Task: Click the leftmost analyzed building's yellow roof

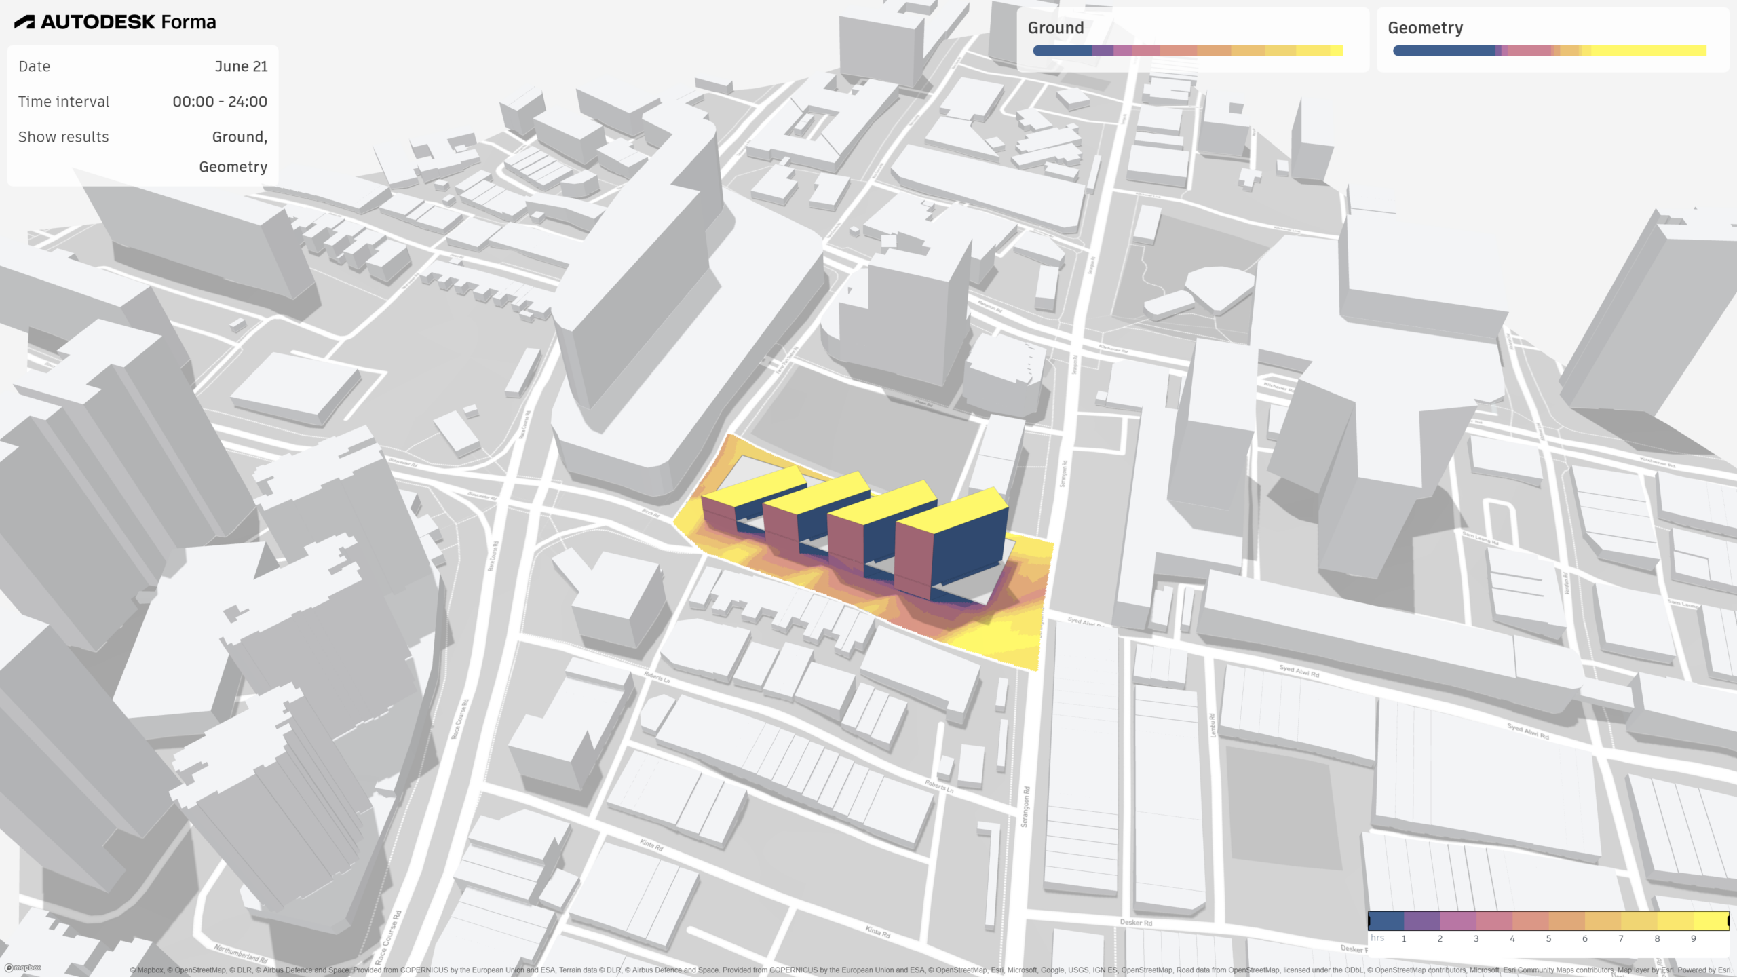Action: [753, 487]
